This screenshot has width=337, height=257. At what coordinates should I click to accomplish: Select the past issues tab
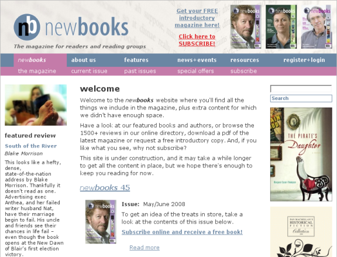(x=140, y=71)
